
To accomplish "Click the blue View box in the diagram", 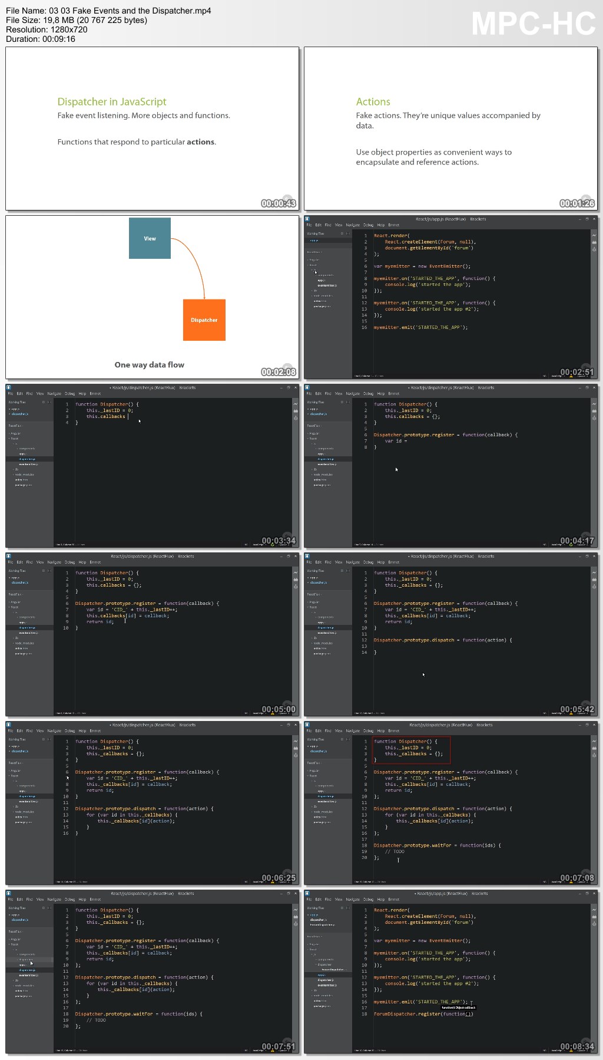I will 150,238.
